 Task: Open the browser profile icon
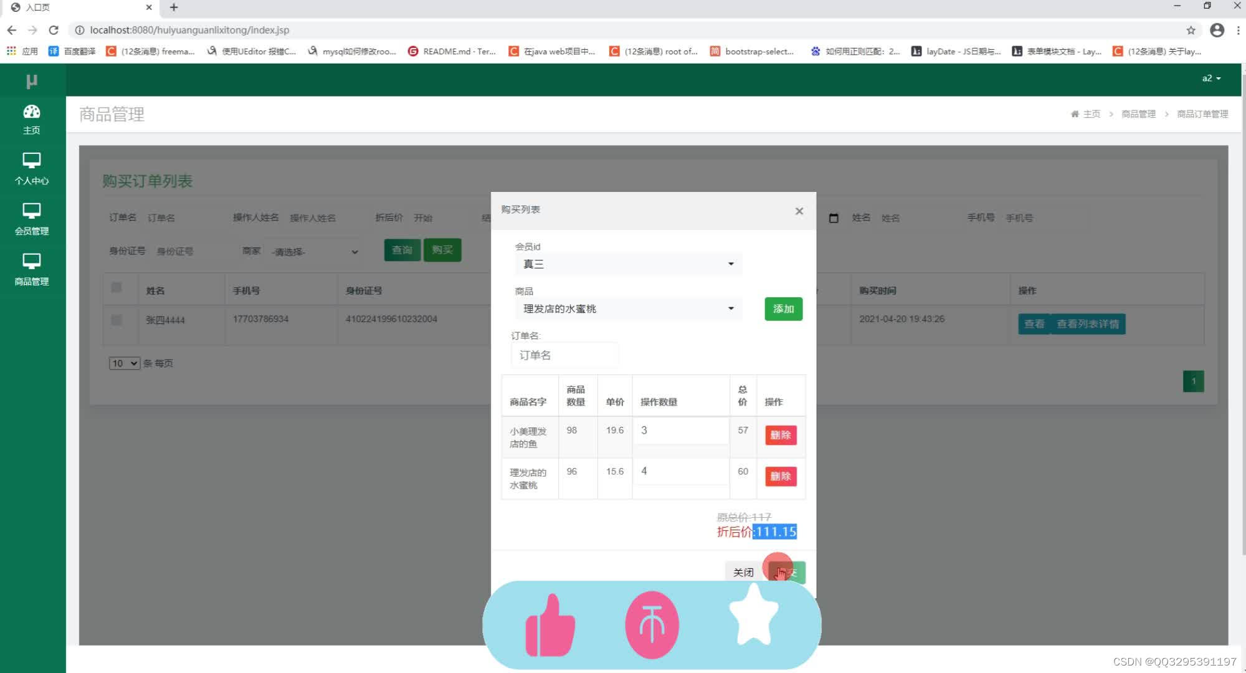pos(1217,30)
